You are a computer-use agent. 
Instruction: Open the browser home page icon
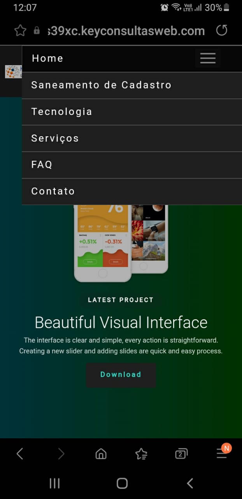tap(101, 454)
